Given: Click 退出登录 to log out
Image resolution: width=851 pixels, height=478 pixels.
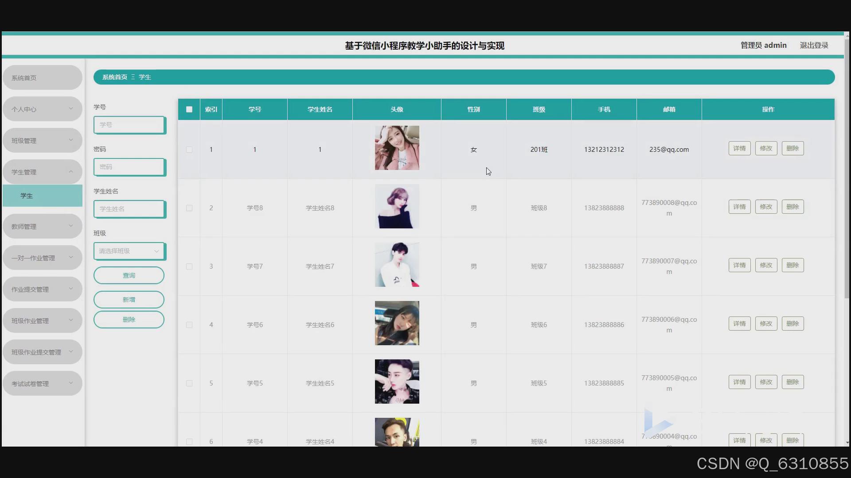Looking at the screenshot, I should pyautogui.click(x=814, y=45).
